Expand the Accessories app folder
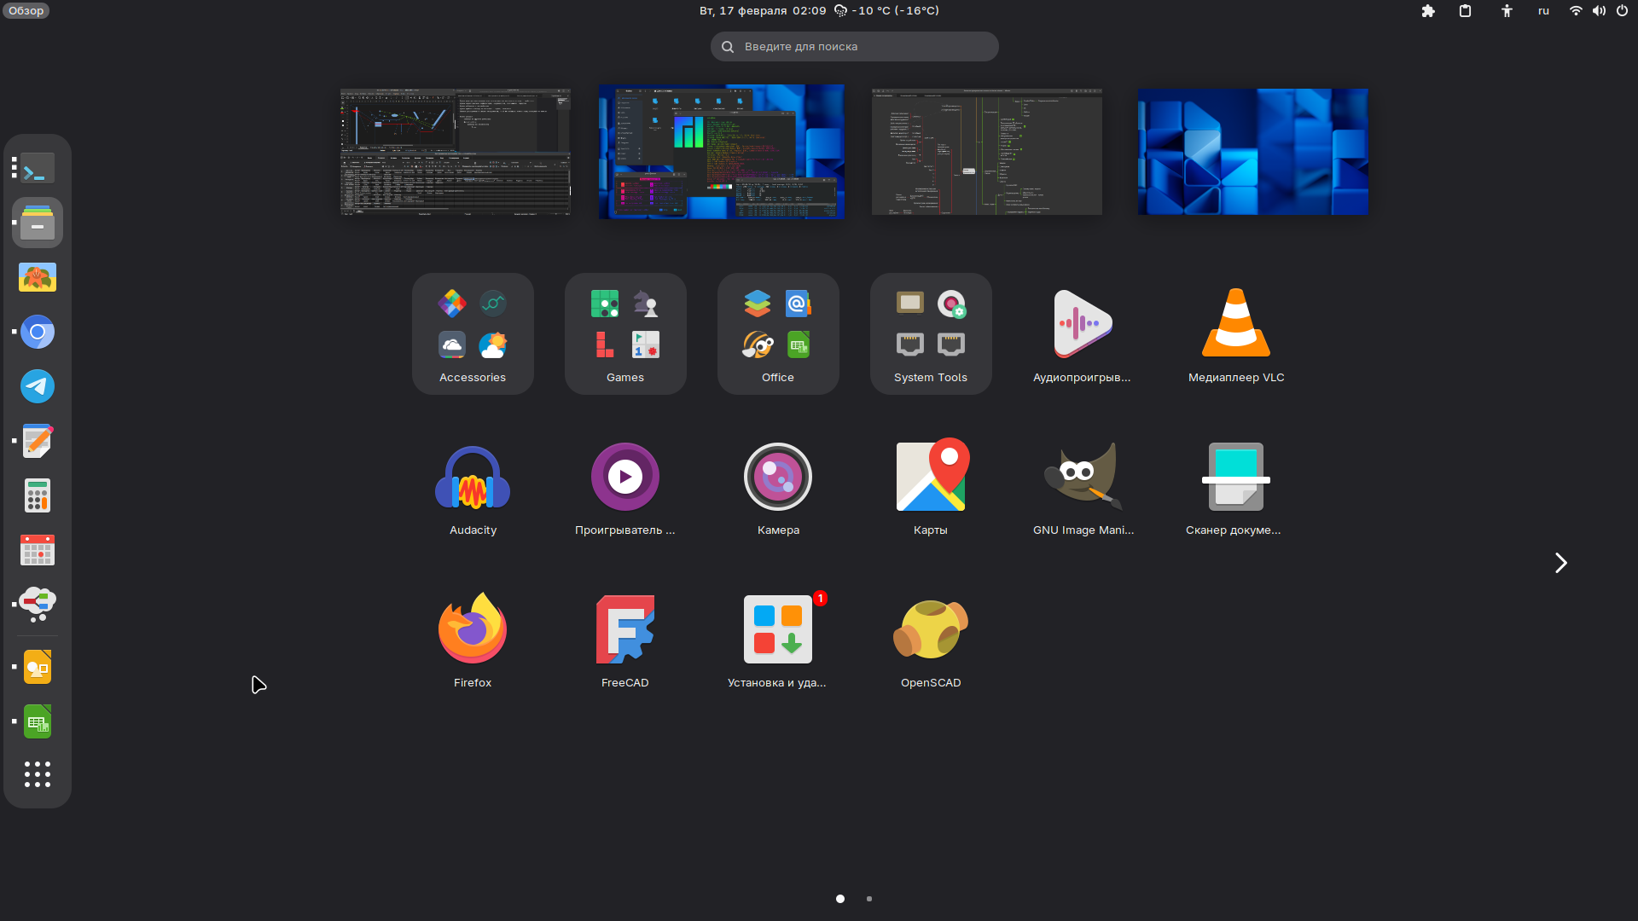The height and width of the screenshot is (921, 1638). [x=473, y=333]
